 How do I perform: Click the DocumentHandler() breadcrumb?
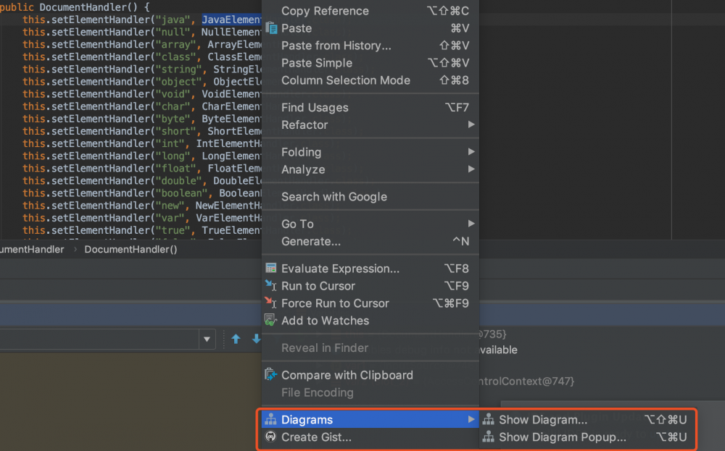[130, 250]
